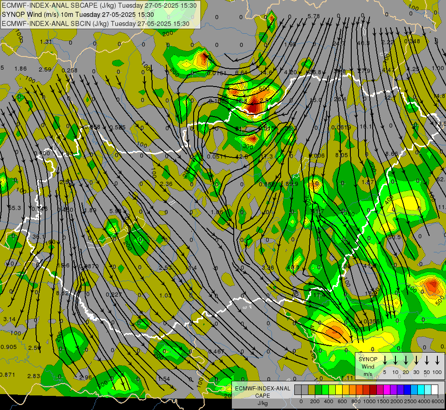Click the wind arrow above the 5 m/s label
The image size is (446, 410).
click(385, 360)
